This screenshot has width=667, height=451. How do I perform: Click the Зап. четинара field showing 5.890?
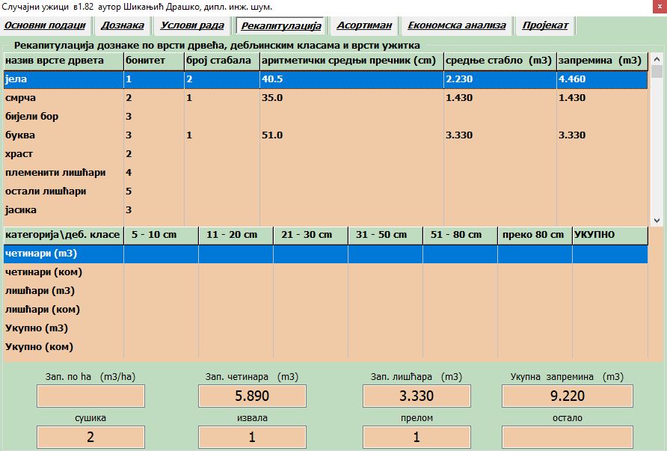252,396
